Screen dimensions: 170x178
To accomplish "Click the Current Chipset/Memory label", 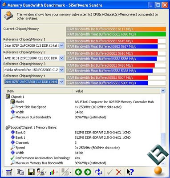I will coord(21,29).
